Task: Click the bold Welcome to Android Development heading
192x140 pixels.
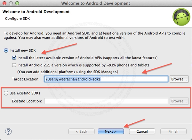Action: pos(36,12)
